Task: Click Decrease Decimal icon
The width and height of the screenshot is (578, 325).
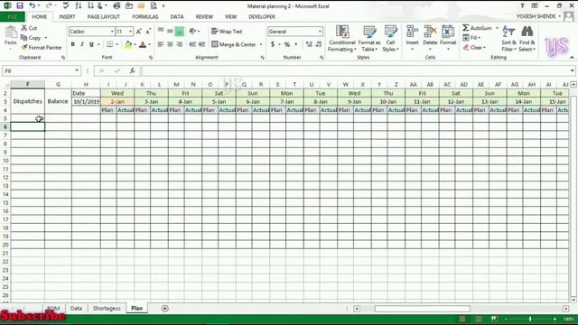Action: click(x=319, y=44)
